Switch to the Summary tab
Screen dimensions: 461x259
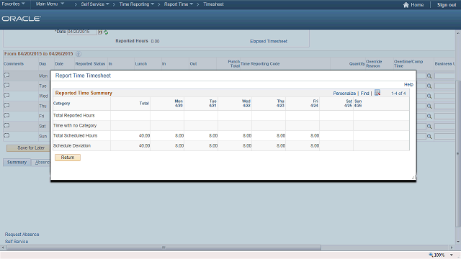[x=17, y=162]
